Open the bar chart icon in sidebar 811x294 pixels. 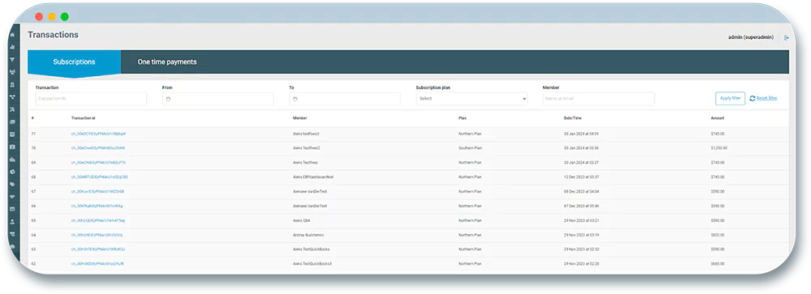tap(12, 48)
